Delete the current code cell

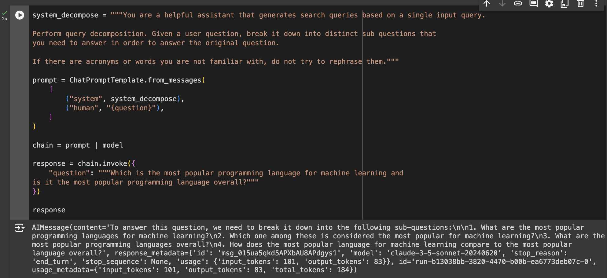(x=580, y=4)
